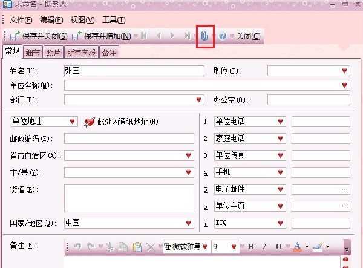Click the 手机 number input field
Image resolution: width=363 pixels, height=268 pixels.
coord(321,172)
